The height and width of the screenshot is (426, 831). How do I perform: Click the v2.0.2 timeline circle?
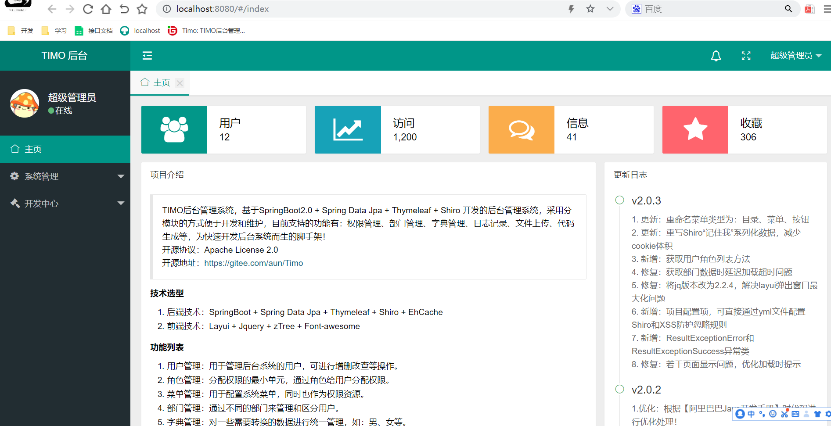[619, 389]
